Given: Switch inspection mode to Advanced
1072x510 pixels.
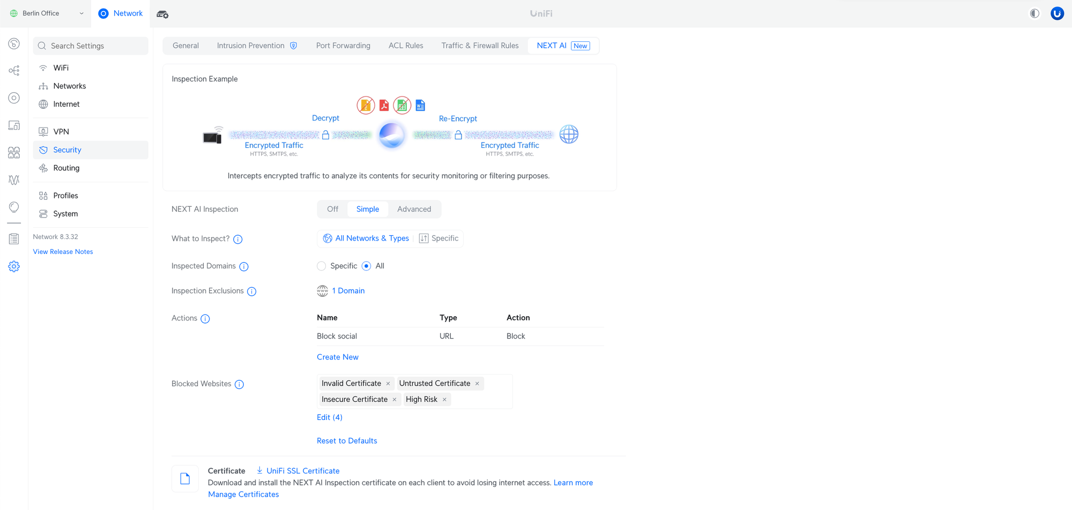Looking at the screenshot, I should tap(414, 209).
